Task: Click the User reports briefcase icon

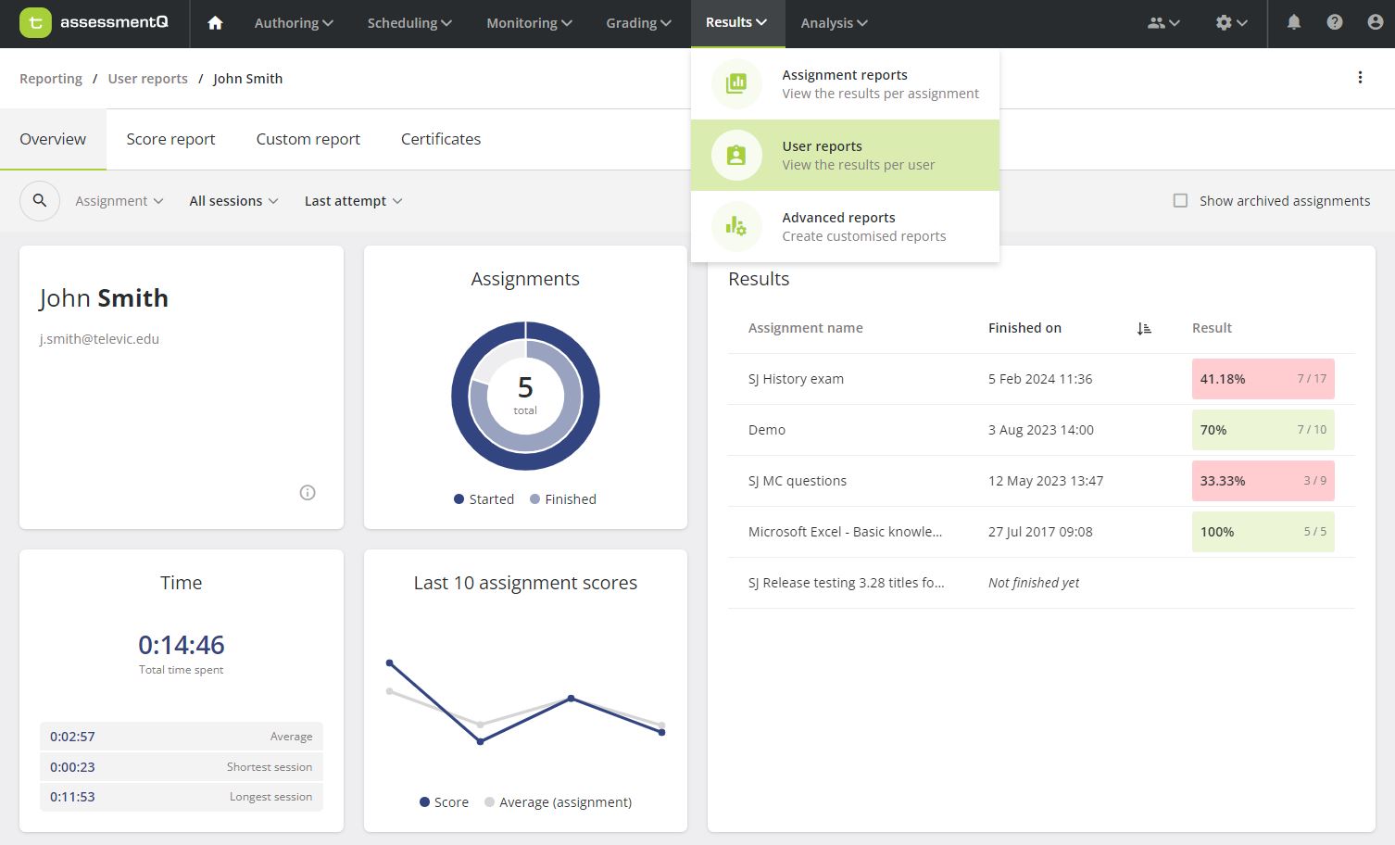Action: (735, 155)
